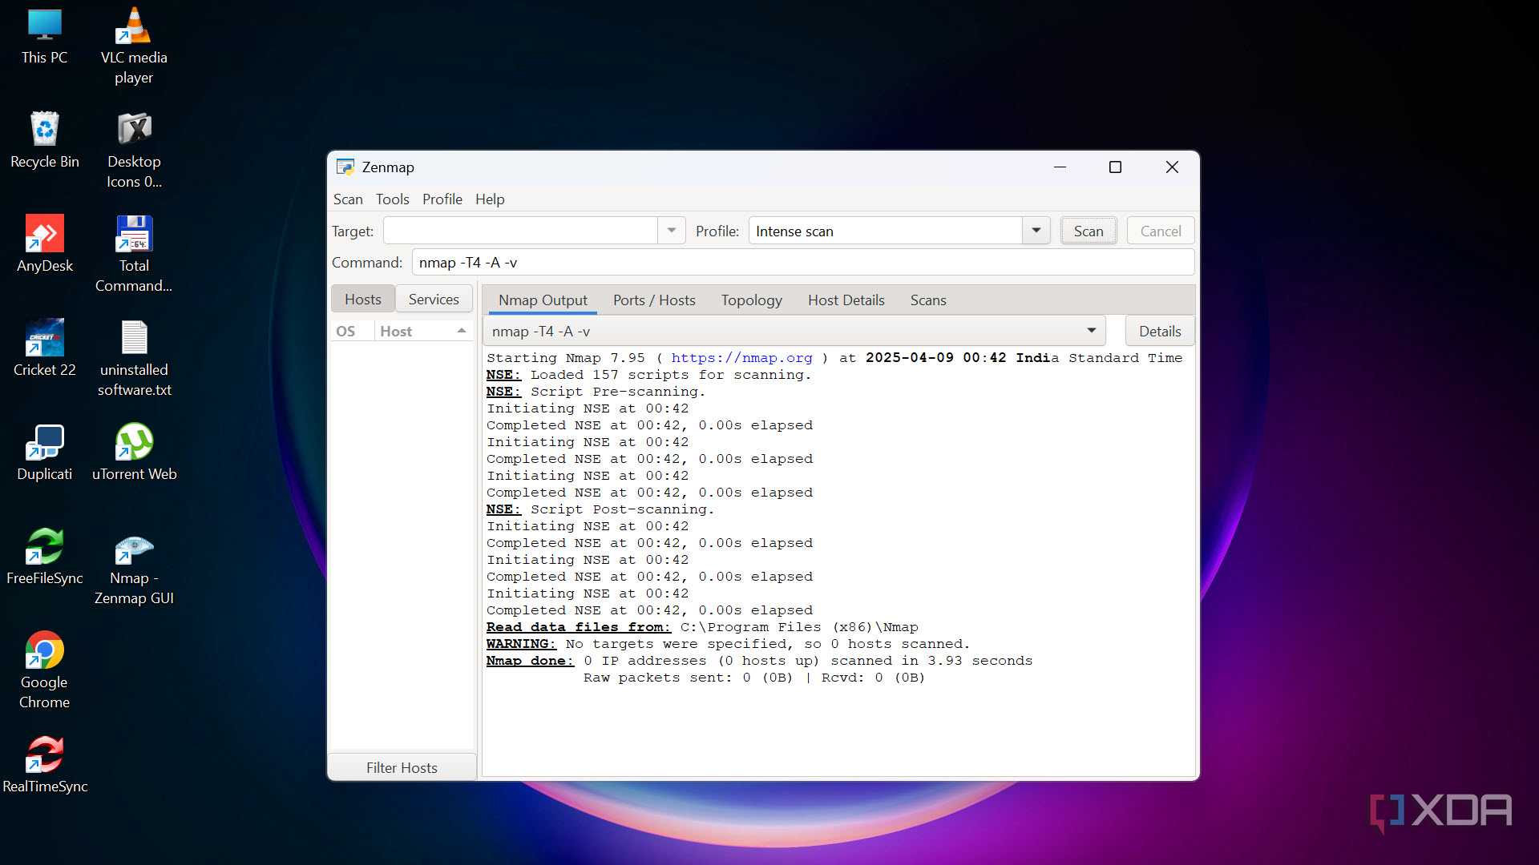Open This PC desktop icon
This screenshot has width=1539, height=865.
(45, 36)
